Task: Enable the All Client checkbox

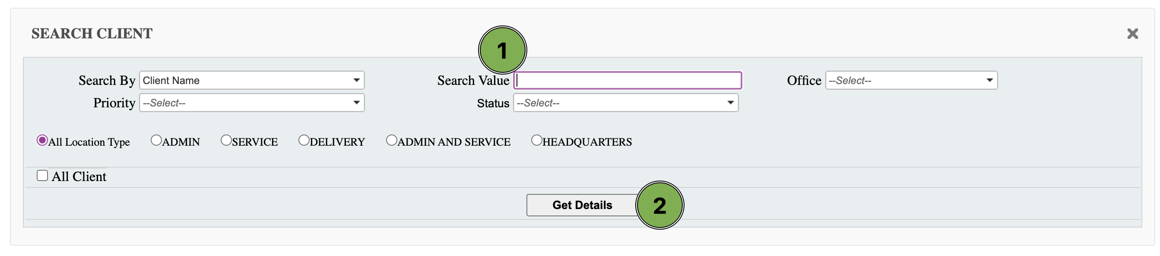Action: [42, 175]
